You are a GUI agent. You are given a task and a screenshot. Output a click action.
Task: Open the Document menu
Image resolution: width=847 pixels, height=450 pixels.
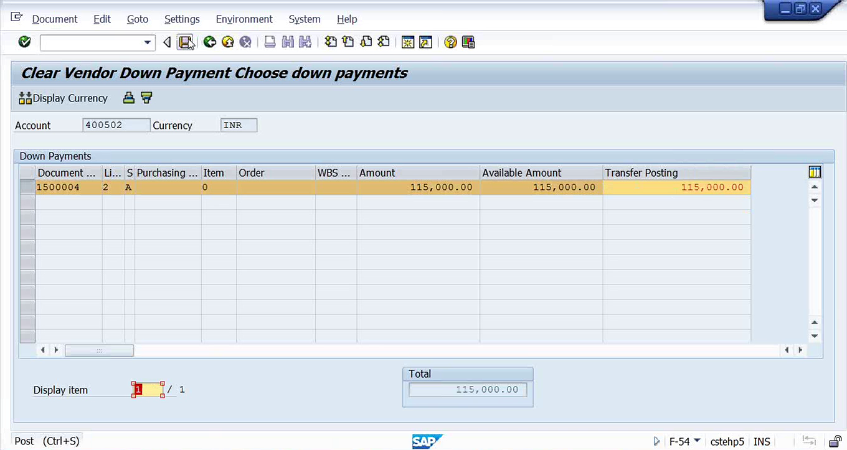pyautogui.click(x=55, y=19)
